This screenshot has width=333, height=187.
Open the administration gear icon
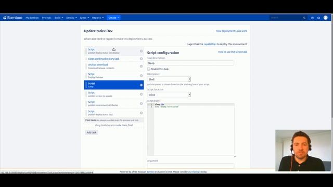pyautogui.click(x=318, y=18)
